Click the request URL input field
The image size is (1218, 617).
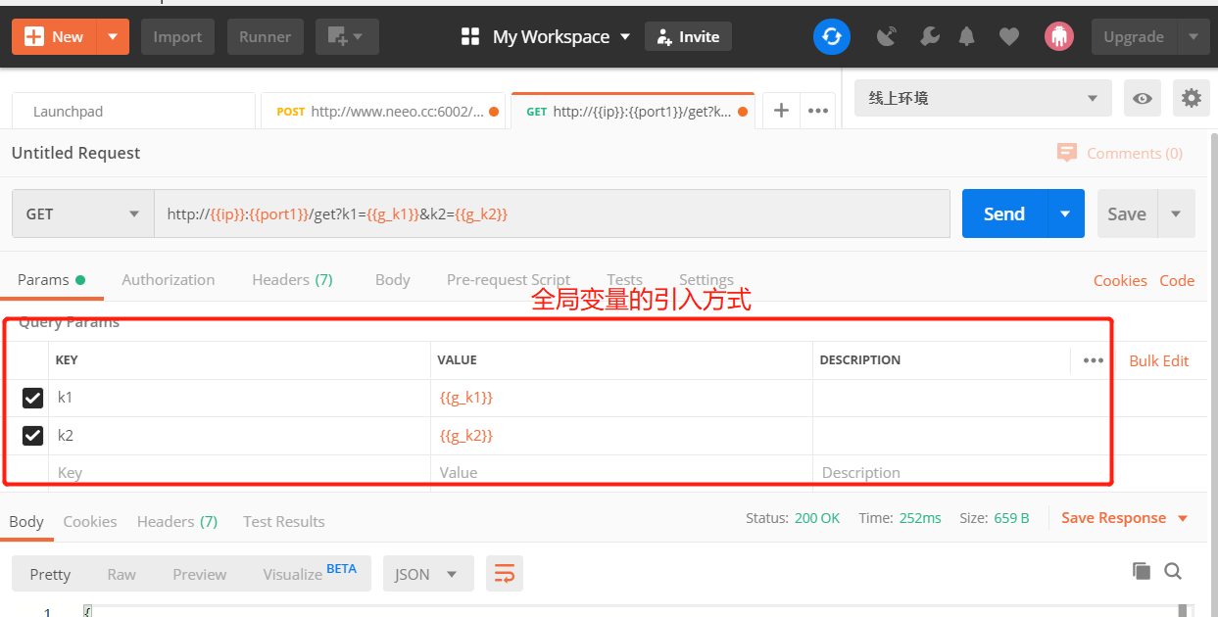(x=553, y=214)
